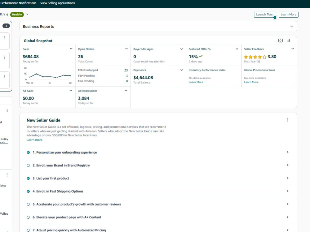Image resolution: width=310 pixels, height=232 pixels.
Task: Open chevron for Accelerate growth with customer reviews
Action: (288, 204)
